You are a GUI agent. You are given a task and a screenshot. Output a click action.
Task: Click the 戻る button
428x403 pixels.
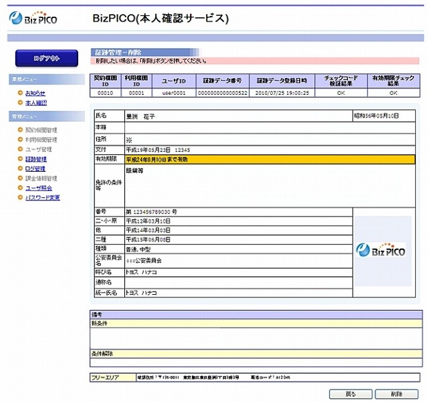(x=350, y=394)
